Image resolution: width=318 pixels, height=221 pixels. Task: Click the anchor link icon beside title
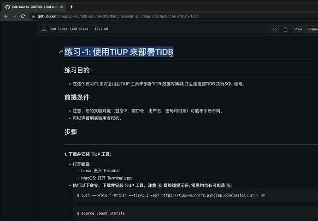61,52
